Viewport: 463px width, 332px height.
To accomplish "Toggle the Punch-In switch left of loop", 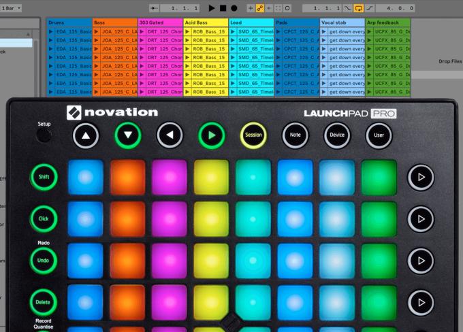I will [347, 8].
